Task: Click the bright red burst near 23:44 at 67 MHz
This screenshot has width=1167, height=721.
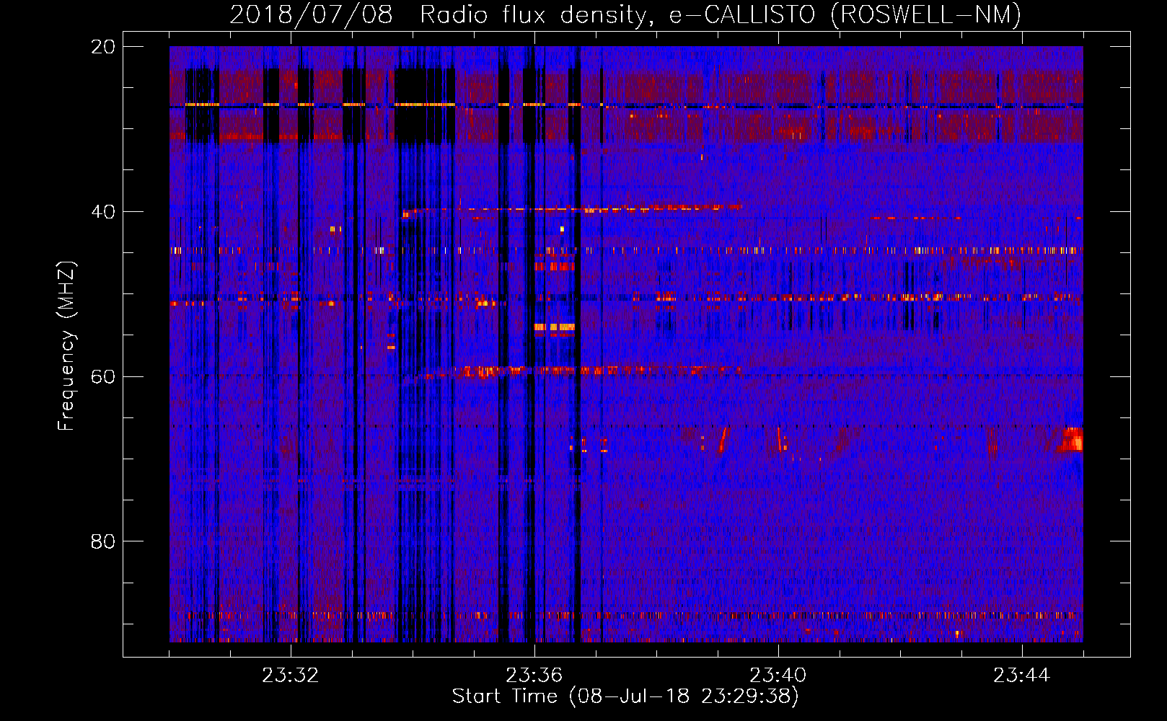Action: pos(1071,440)
